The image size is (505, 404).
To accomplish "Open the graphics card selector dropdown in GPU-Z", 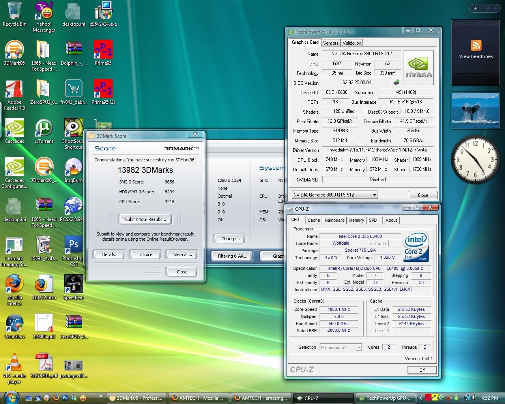I will pyautogui.click(x=335, y=195).
